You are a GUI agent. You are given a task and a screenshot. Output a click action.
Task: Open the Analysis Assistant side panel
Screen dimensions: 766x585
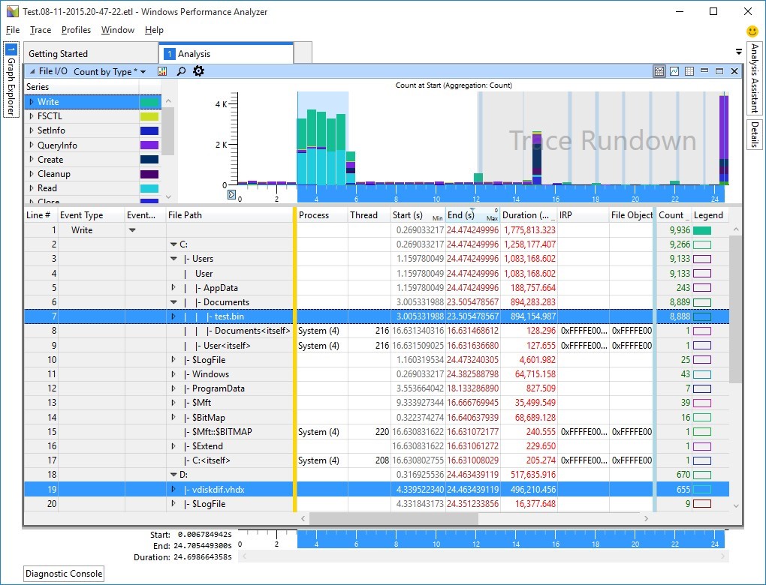pyautogui.click(x=755, y=78)
